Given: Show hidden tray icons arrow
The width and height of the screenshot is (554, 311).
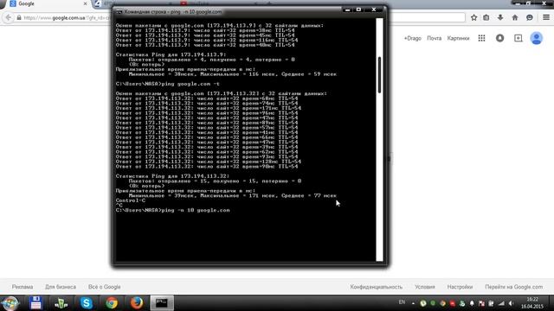Looking at the screenshot, I should point(413,303).
